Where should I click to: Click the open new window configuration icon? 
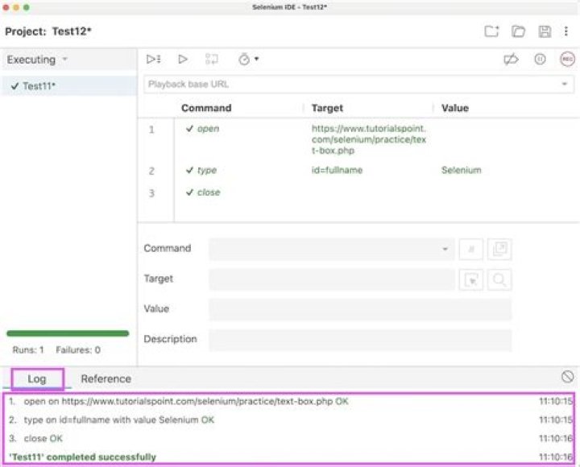click(499, 249)
